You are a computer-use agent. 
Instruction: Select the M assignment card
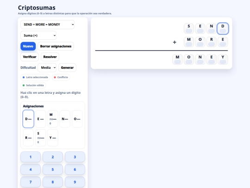53,119
